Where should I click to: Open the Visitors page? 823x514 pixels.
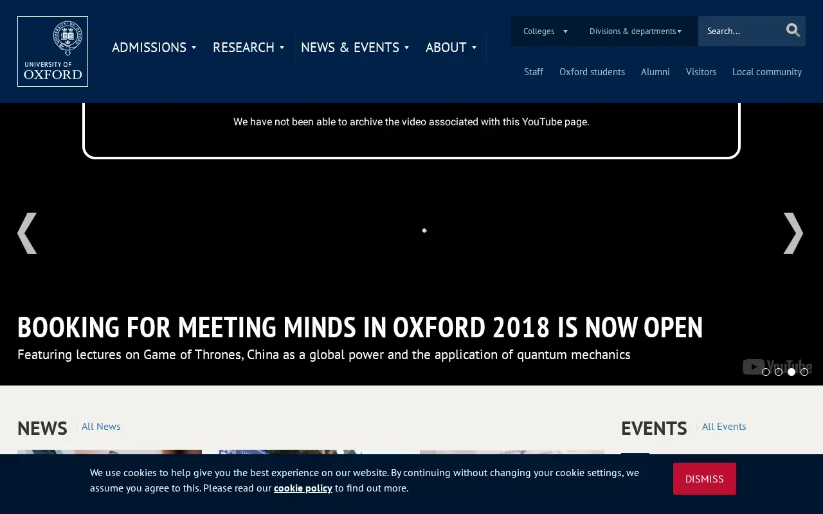pos(701,72)
